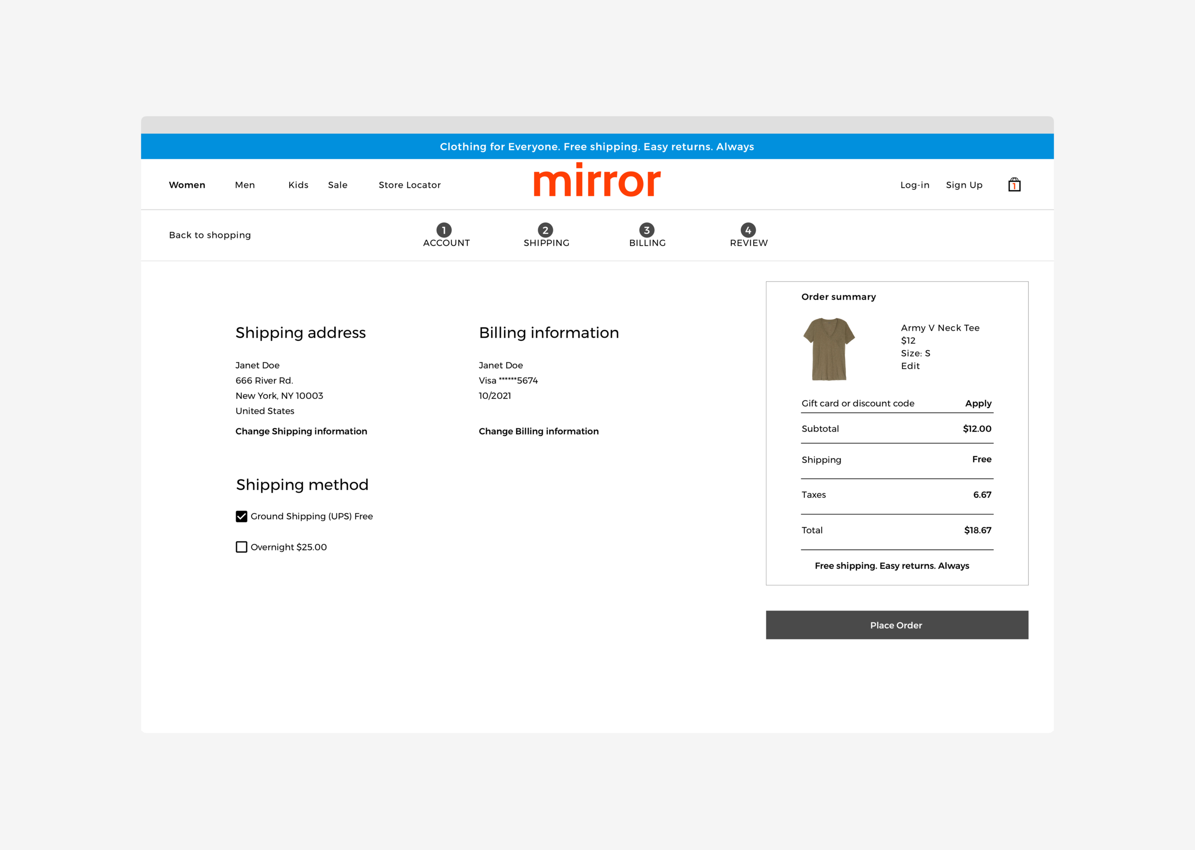Click the 'Free' shipping value in order summary
Viewport: 1195px width, 850px height.
pos(981,459)
